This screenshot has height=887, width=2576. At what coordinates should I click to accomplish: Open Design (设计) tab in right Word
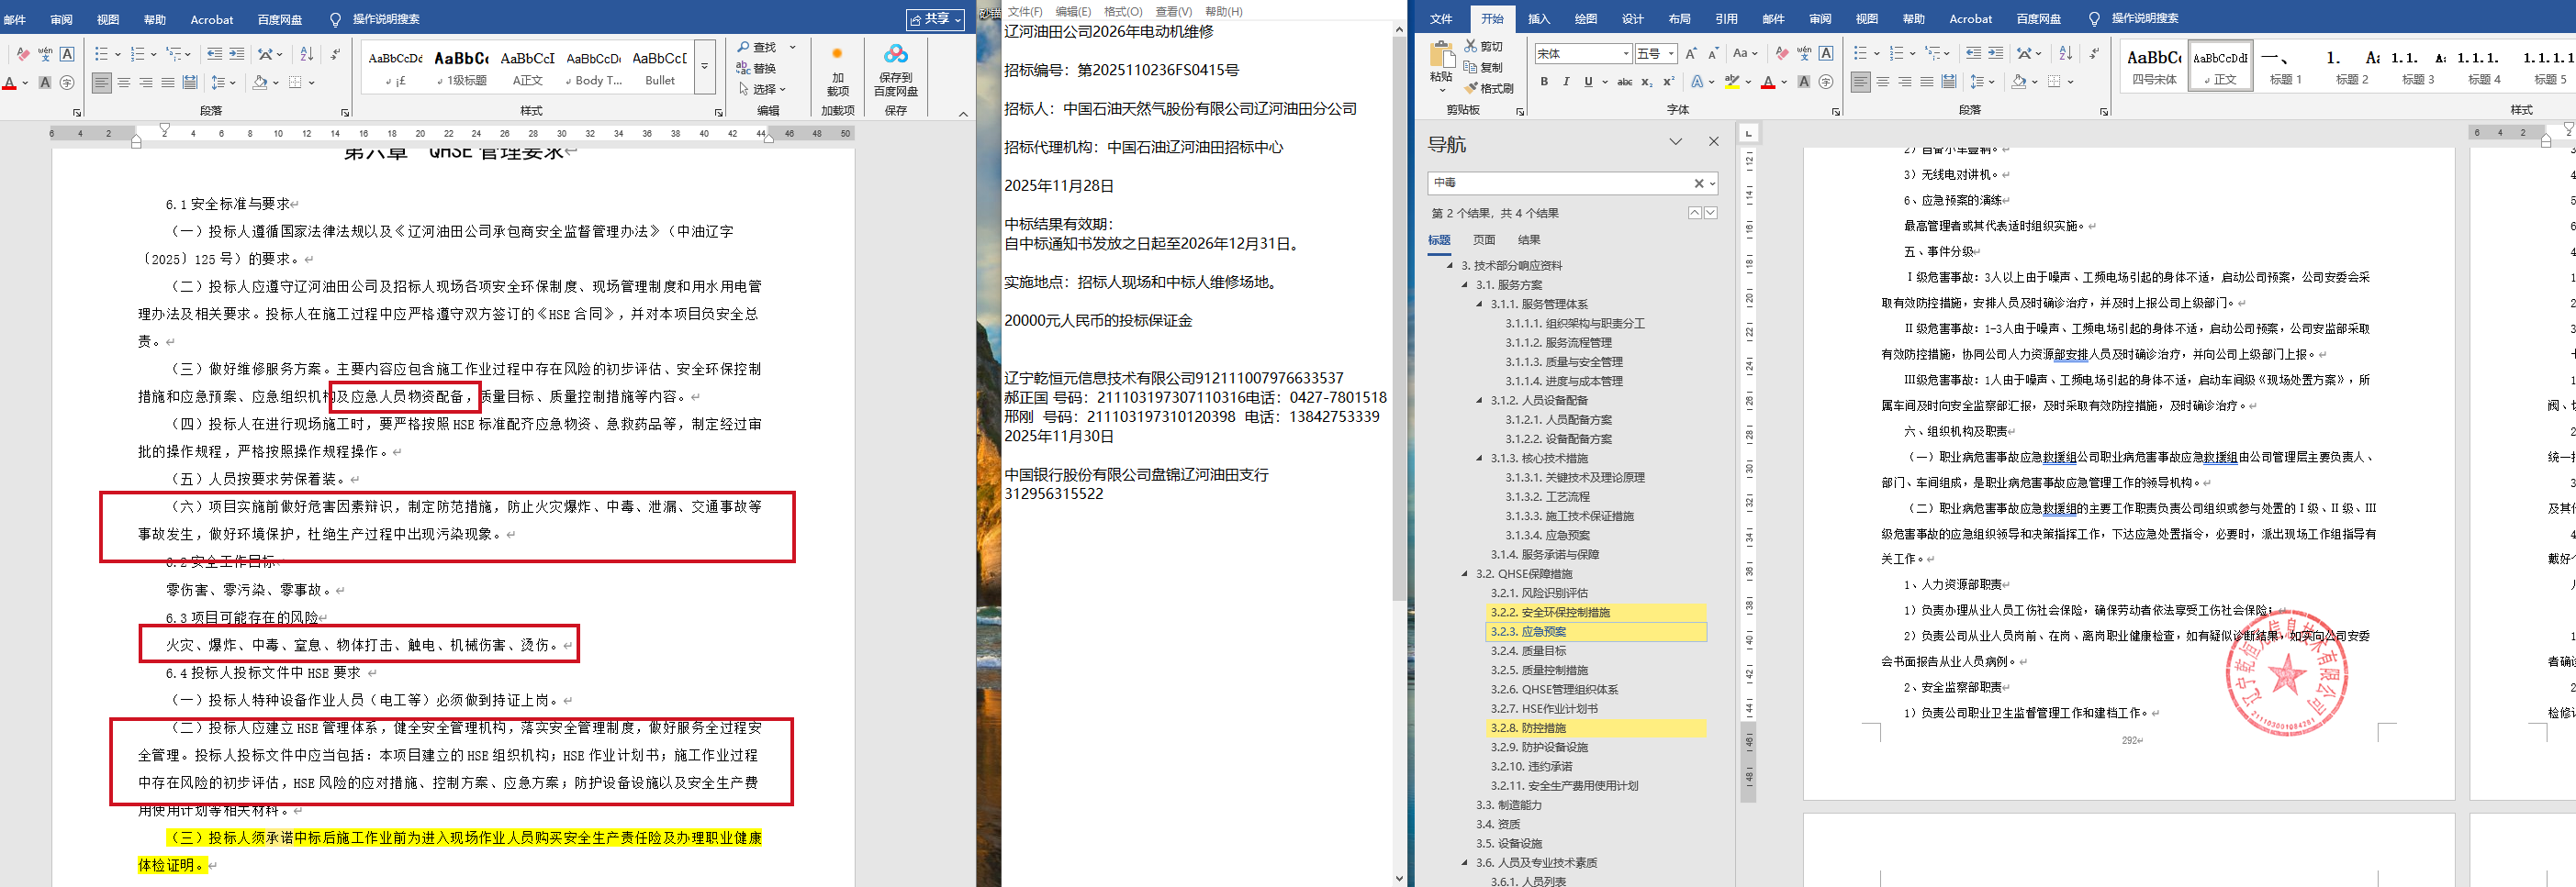[x=1633, y=19]
